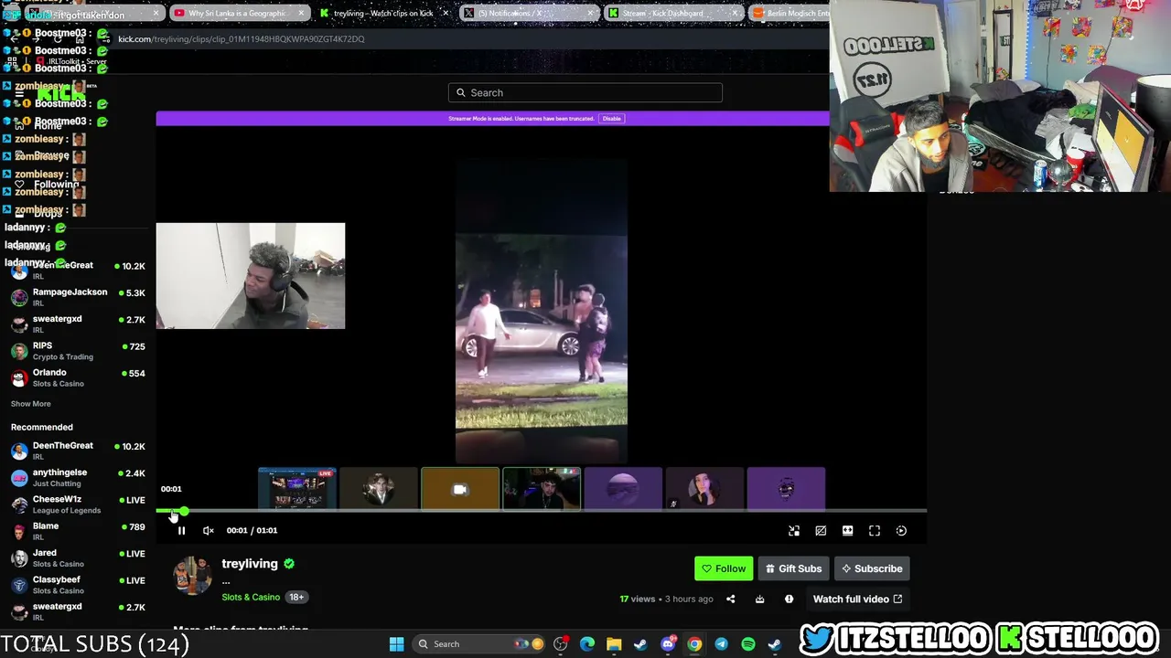Image resolution: width=1171 pixels, height=658 pixels.
Task: Click the Recommended section heading
Action: (42, 427)
